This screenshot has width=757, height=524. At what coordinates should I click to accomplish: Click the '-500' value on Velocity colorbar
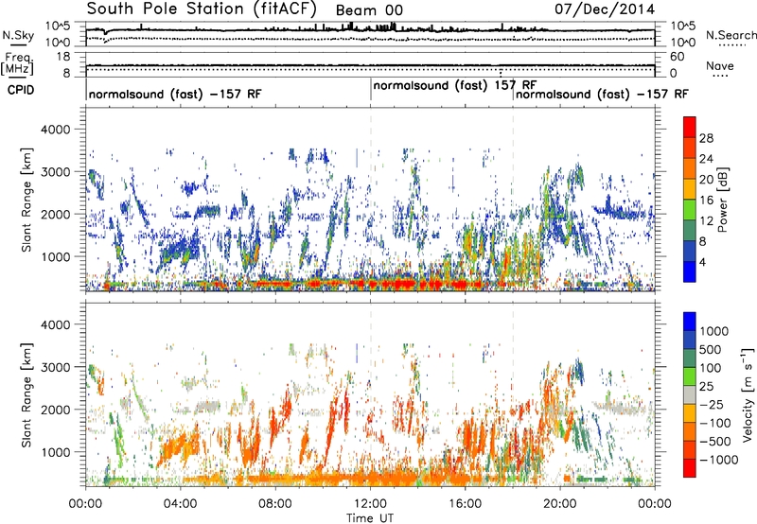click(715, 442)
